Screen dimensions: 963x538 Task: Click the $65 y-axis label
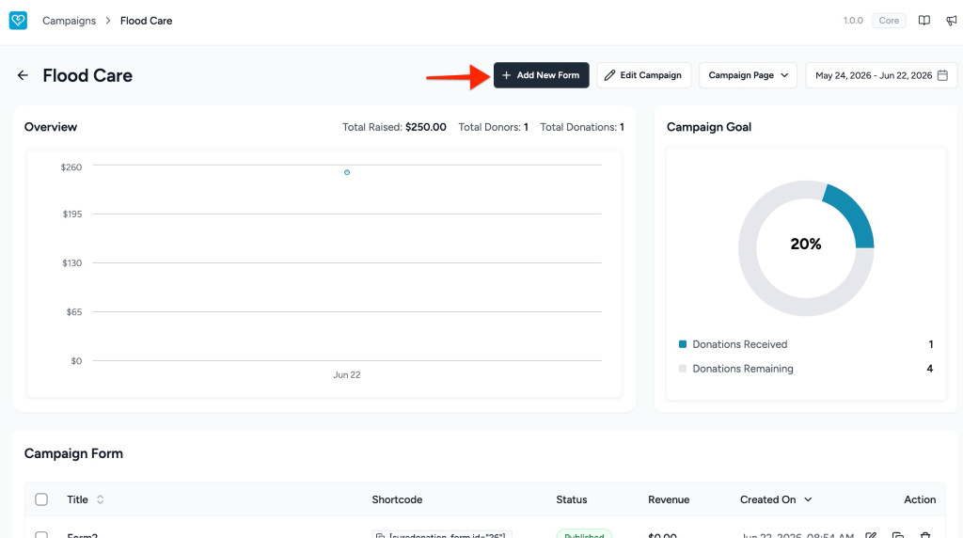tap(73, 312)
